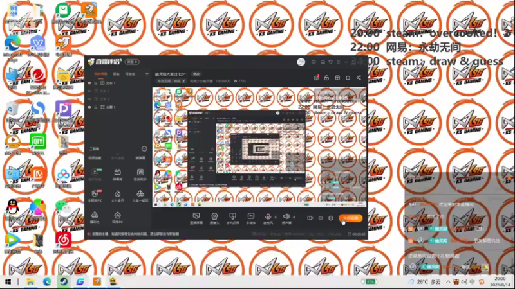Toggle the lock on 全屏 1 layer
Image resolution: width=515 pixels, height=289 pixels.
(x=96, y=107)
